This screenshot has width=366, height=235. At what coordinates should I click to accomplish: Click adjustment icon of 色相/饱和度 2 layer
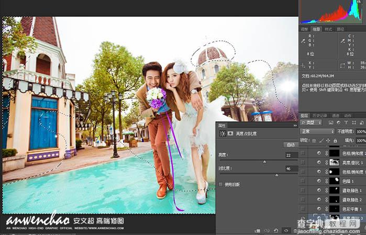pyautogui.click(x=319, y=153)
